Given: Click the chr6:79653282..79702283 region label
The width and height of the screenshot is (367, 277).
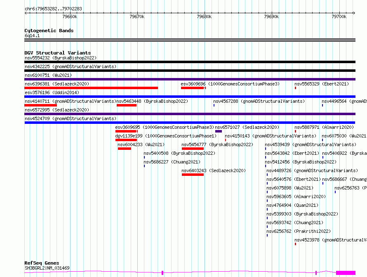Looking at the screenshot, I should tap(53, 9).
